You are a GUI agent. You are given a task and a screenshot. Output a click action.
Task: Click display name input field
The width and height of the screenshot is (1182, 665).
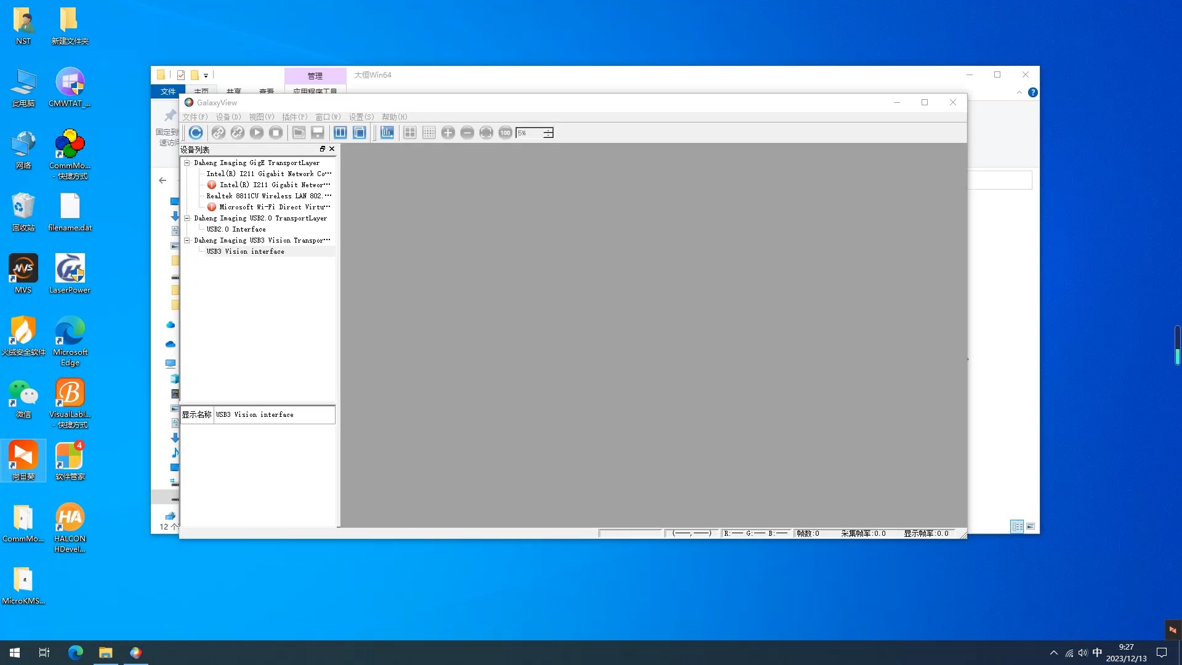(x=273, y=414)
